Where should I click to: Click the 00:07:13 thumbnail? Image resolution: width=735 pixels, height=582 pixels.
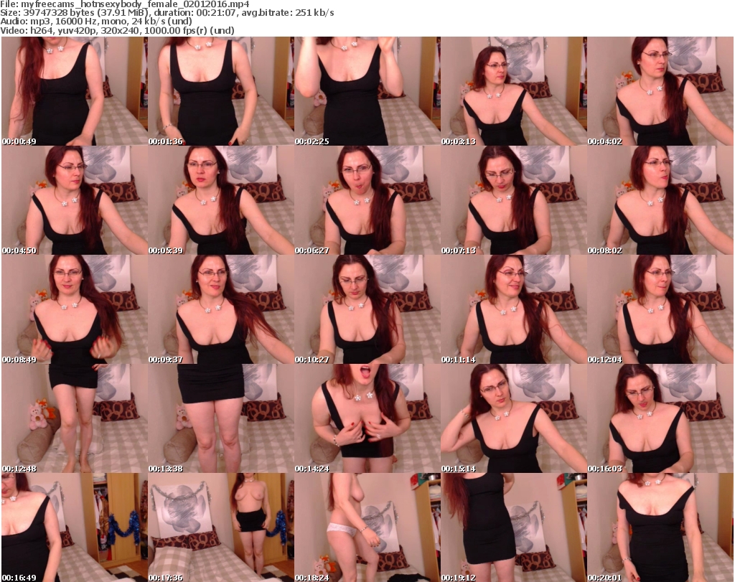coord(514,200)
